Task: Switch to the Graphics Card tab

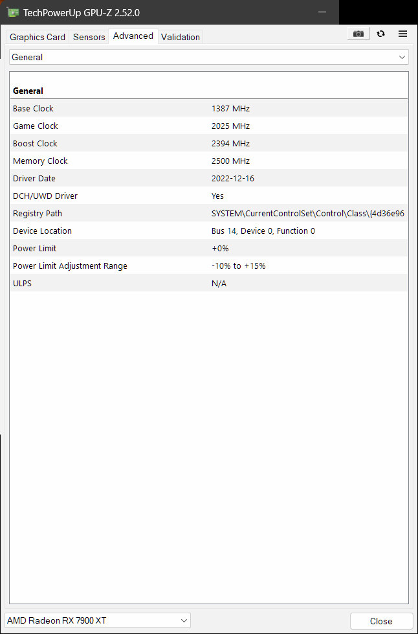Action: click(38, 37)
